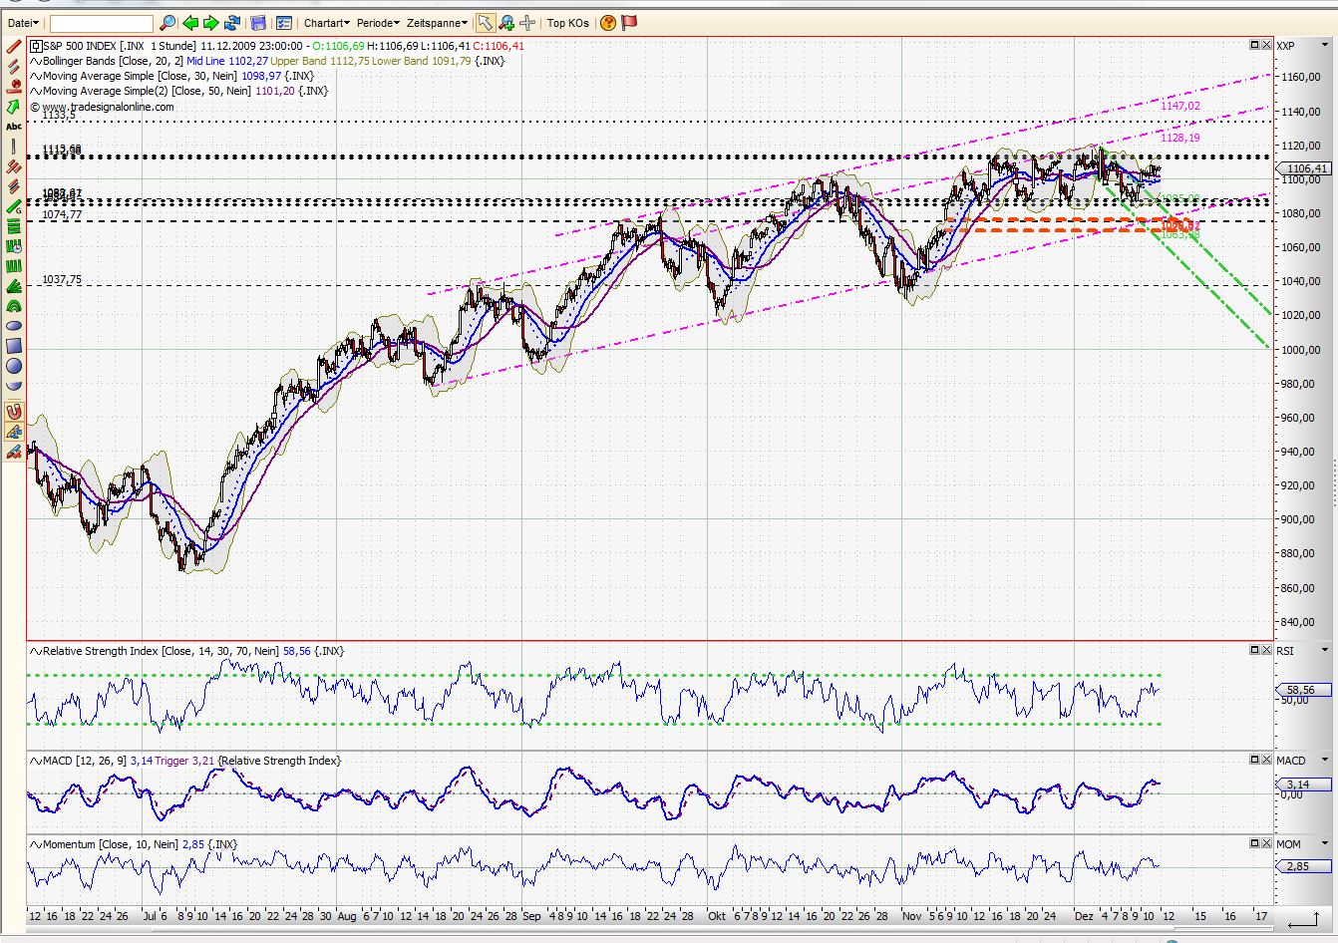This screenshot has width=1338, height=943.
Task: Collapse the RSI indicator panel
Action: point(1253,649)
